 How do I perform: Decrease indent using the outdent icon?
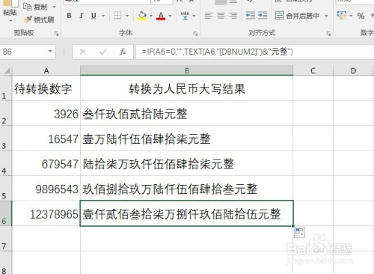[250, 16]
